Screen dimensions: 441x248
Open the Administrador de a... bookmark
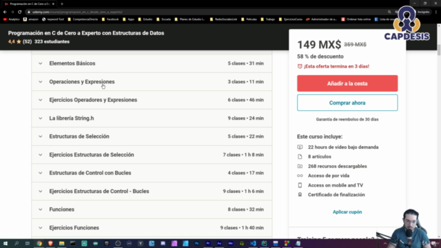[x=321, y=19]
